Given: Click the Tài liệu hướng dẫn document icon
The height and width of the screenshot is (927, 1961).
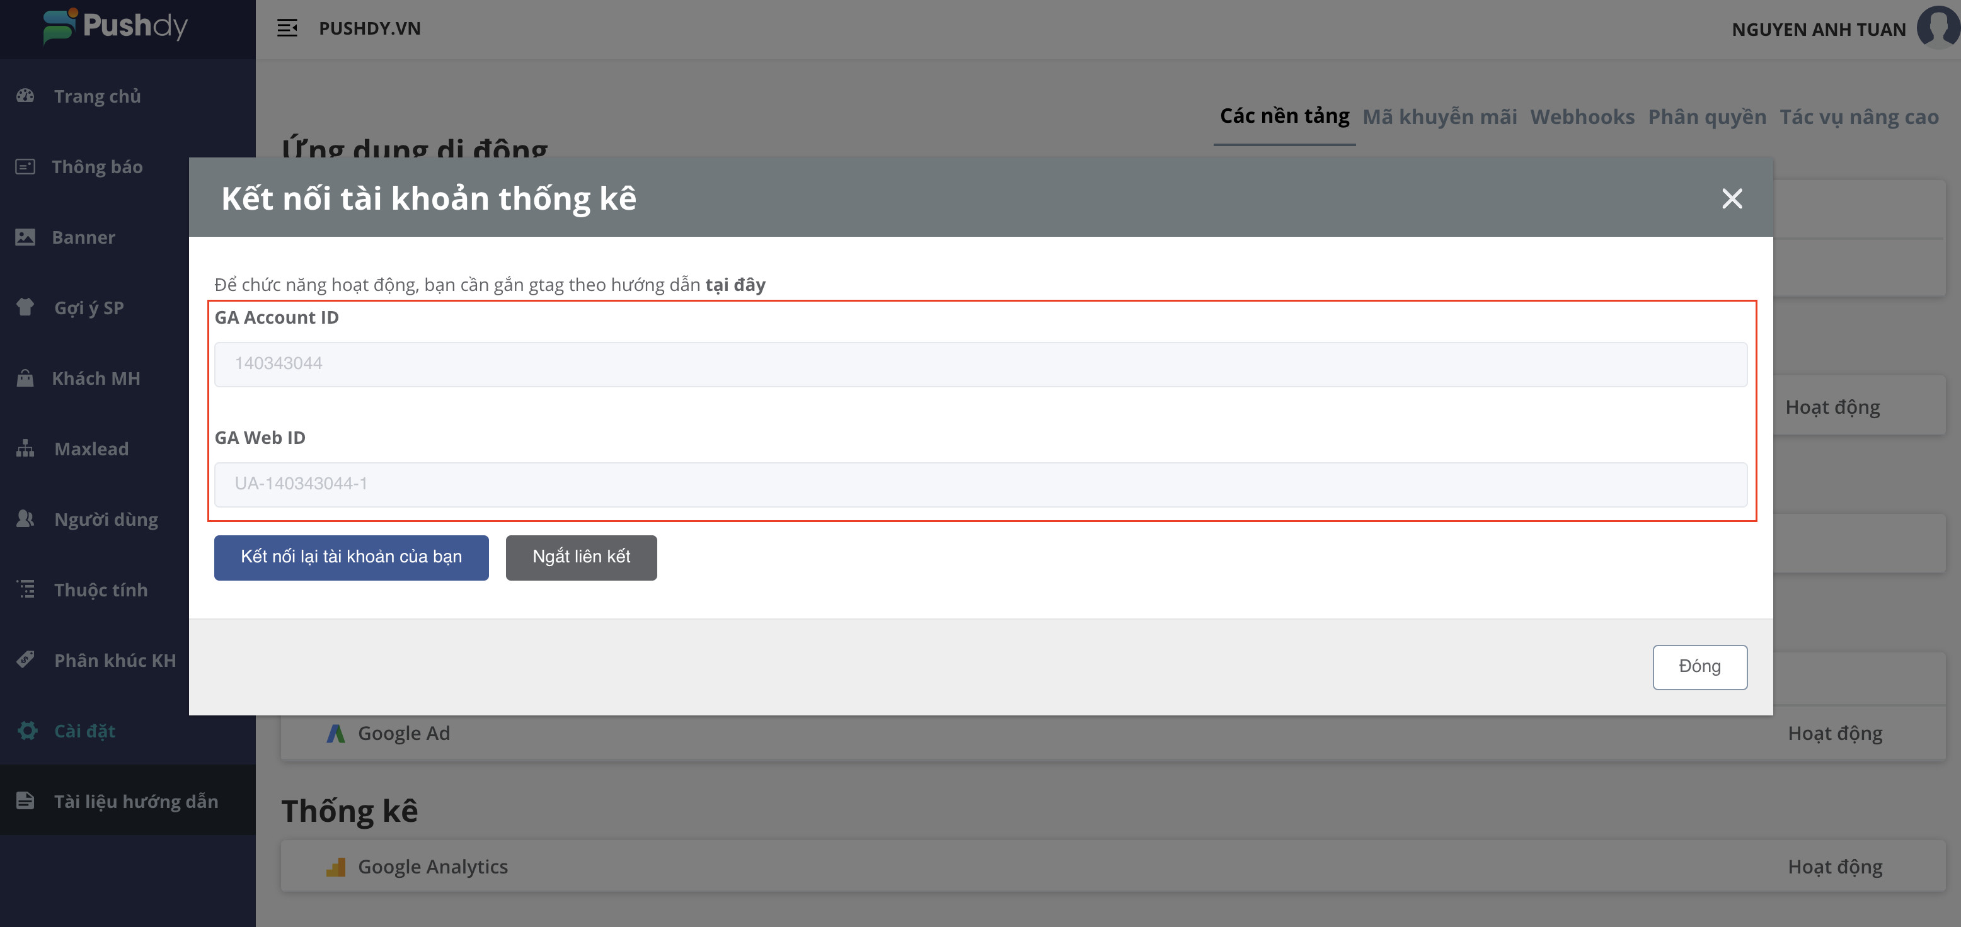Looking at the screenshot, I should [25, 800].
